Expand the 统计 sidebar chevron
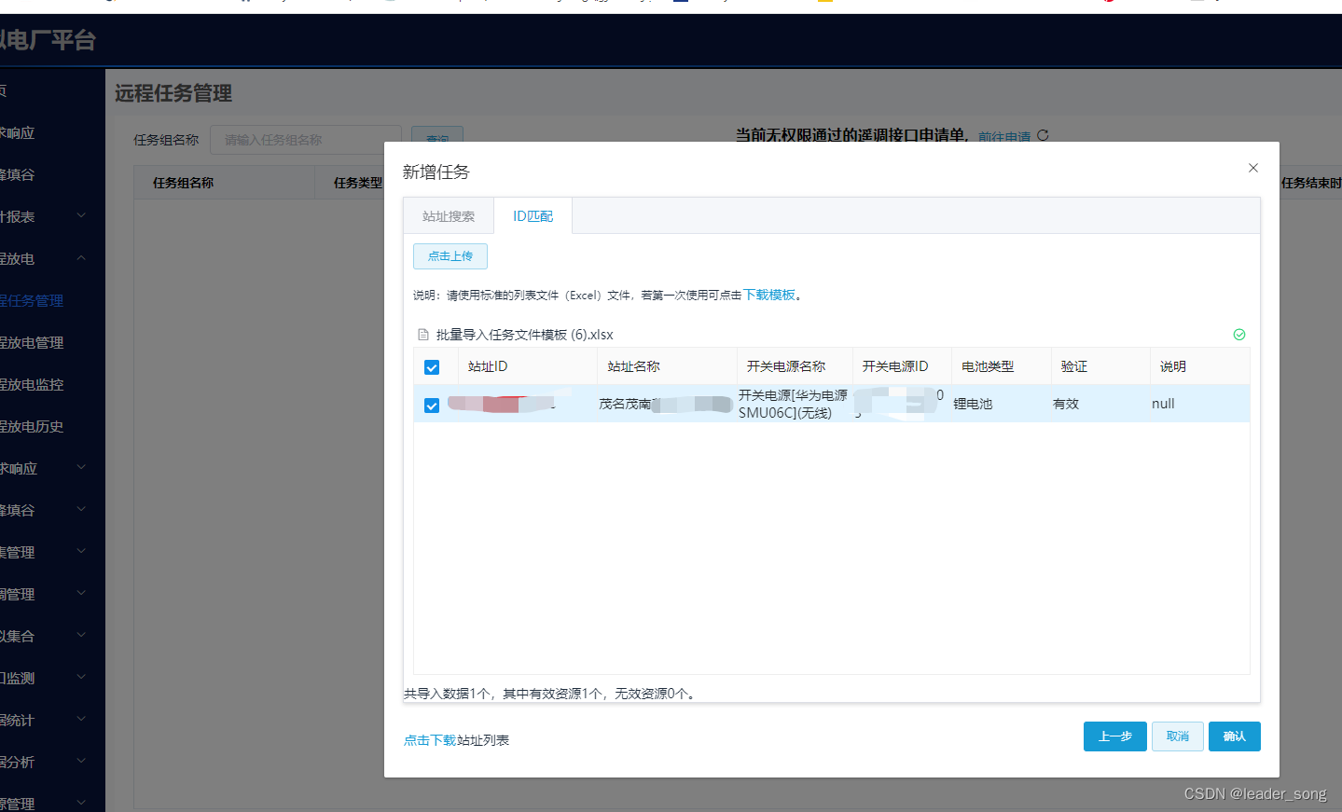Screen dimensions: 1342x812 click(x=81, y=720)
